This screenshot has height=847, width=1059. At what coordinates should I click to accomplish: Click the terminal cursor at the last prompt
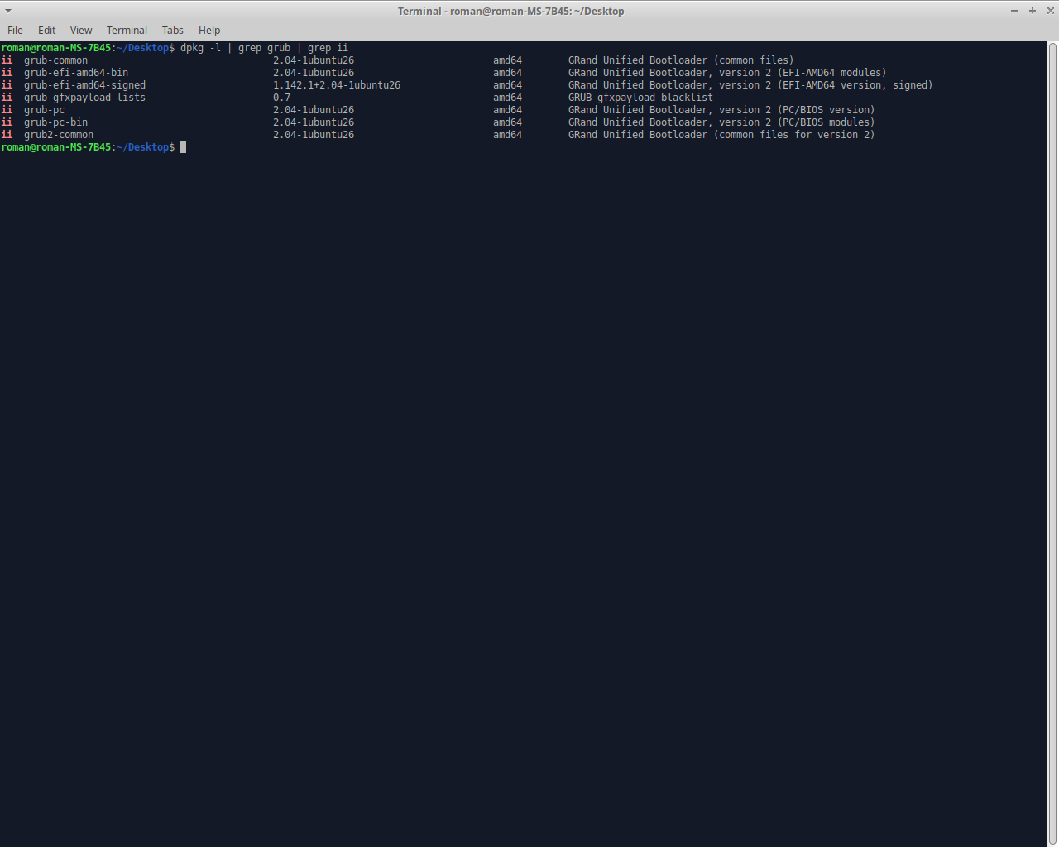183,147
